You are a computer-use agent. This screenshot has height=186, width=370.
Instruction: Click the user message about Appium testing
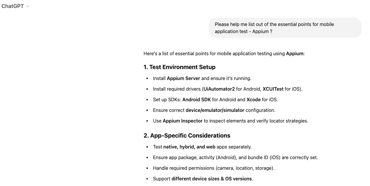pos(285,28)
